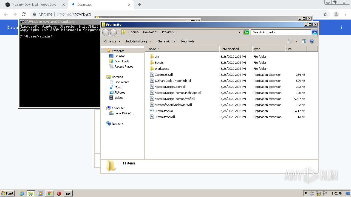Open the Chrome profile avatar
The width and height of the screenshot is (351, 197).
[336, 14]
